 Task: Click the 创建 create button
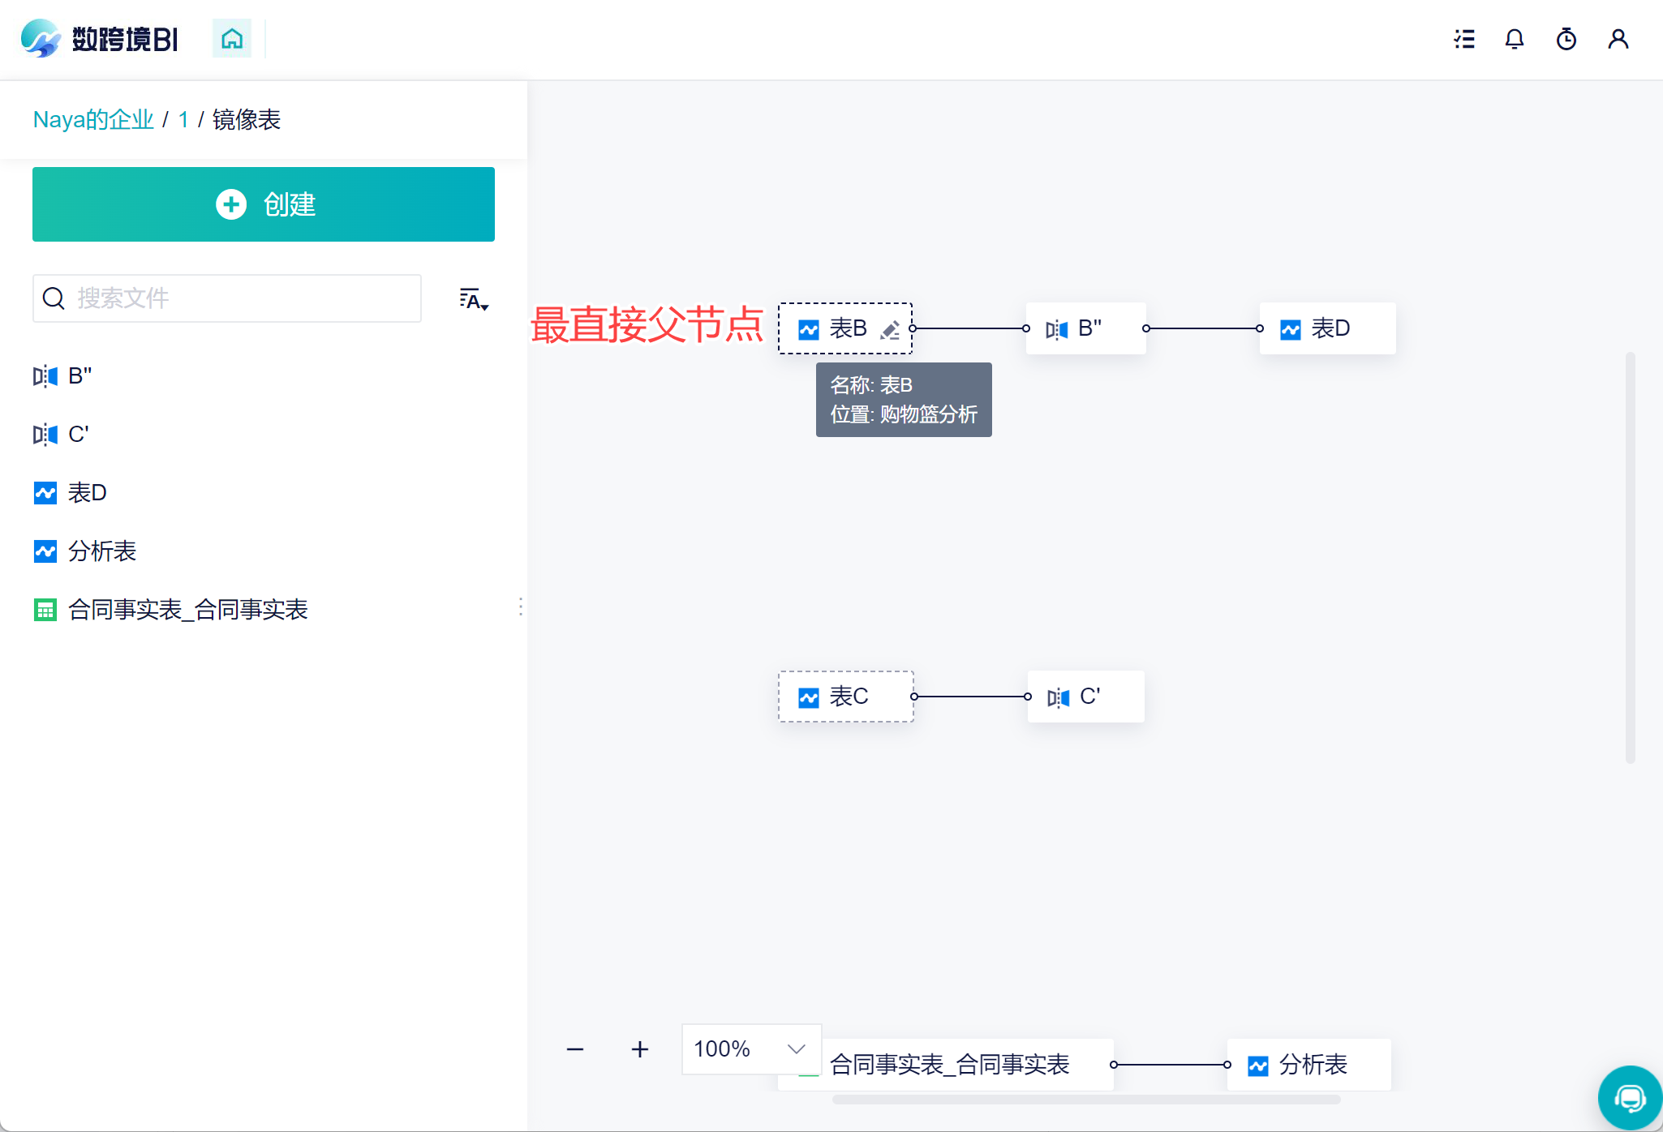264,204
